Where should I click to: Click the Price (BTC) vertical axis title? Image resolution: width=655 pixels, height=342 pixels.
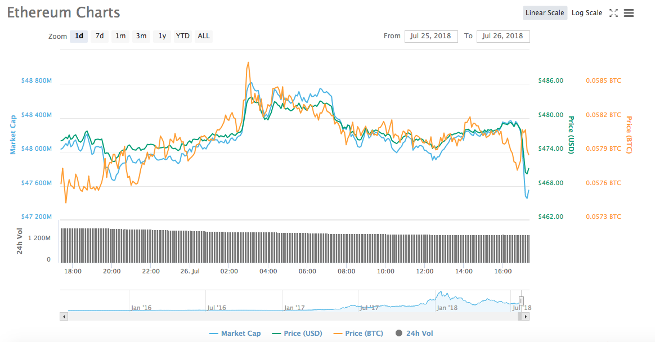point(629,134)
